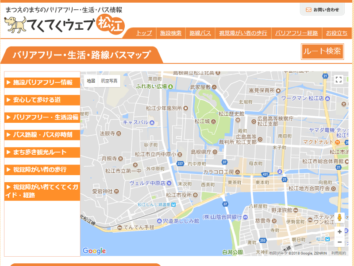This screenshot has width=354, height=266.
Task: Open the お問い合わせ contact button
Action: [322, 9]
